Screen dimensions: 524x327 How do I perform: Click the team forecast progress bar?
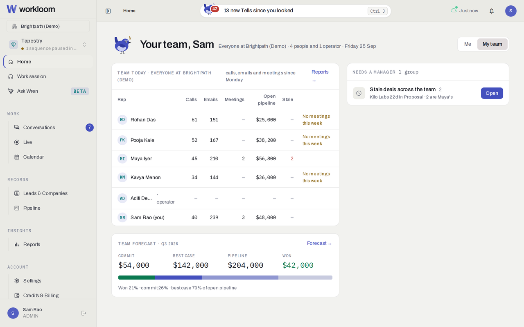[225, 278]
